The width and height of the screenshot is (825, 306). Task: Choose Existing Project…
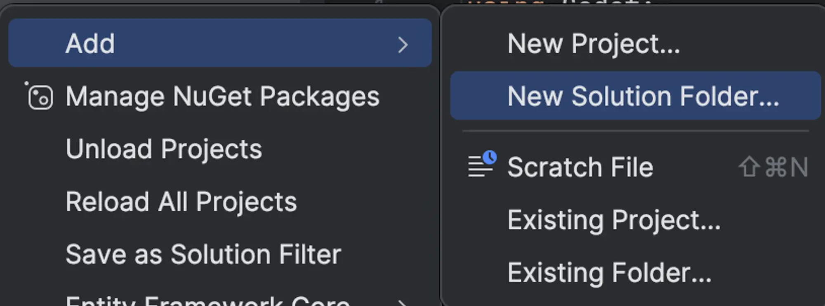coord(614,220)
